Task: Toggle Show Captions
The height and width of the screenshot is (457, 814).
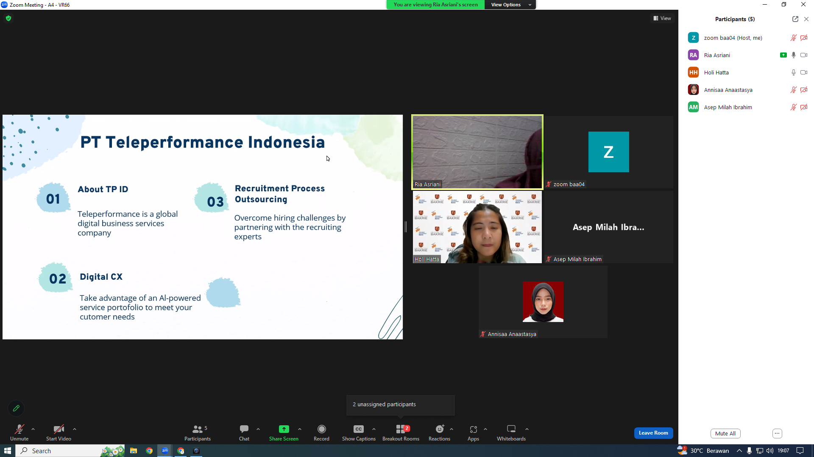Action: point(359,432)
